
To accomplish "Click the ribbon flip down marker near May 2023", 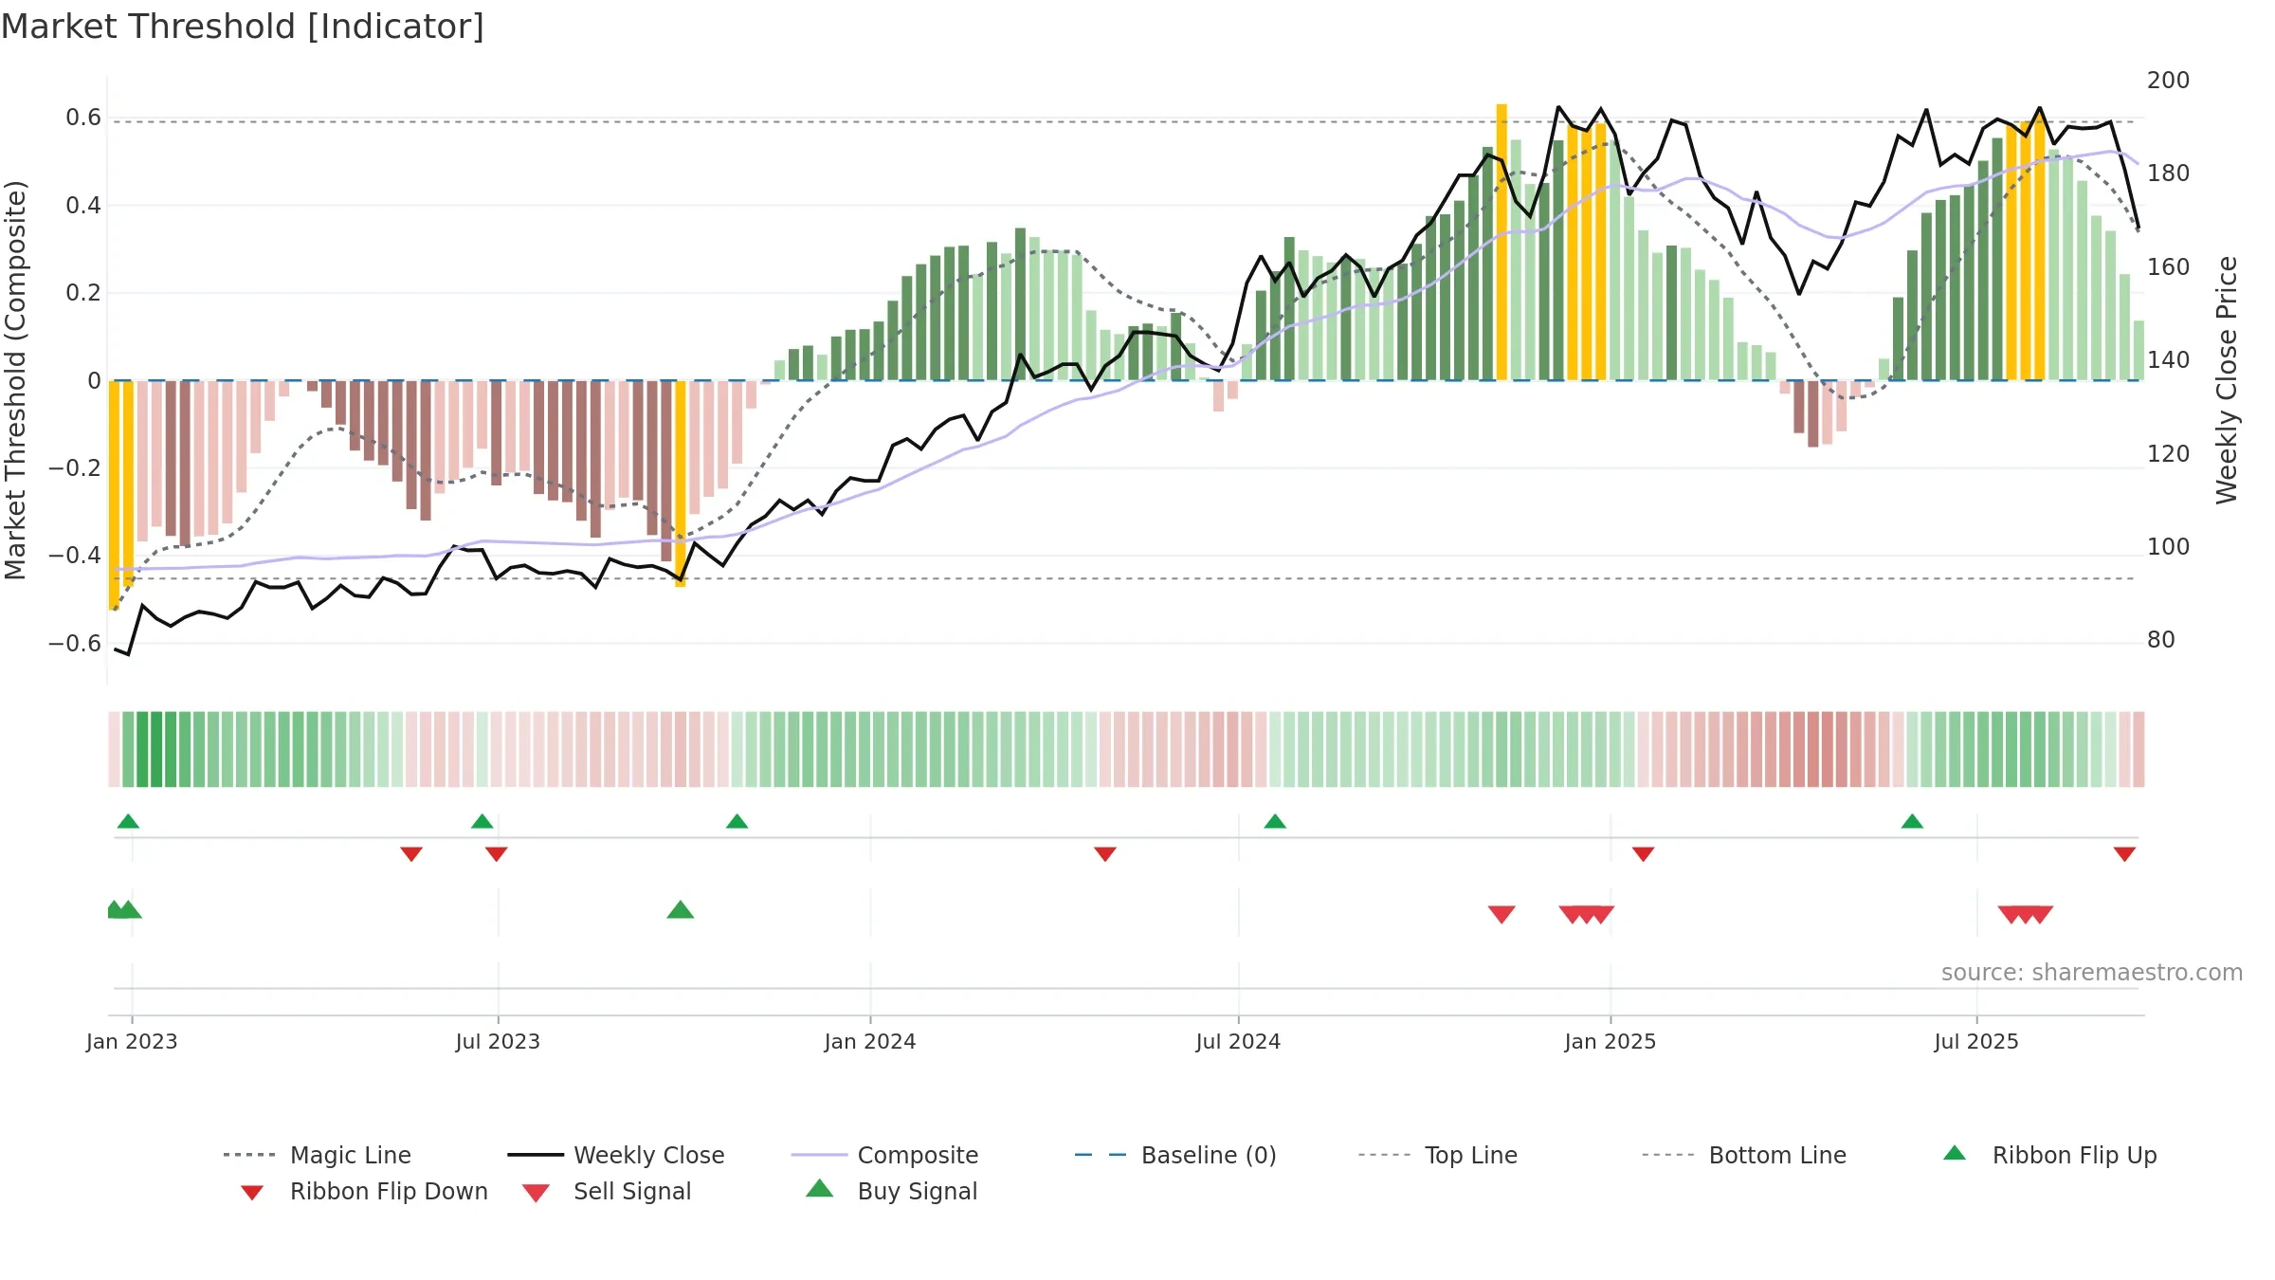I will (411, 854).
